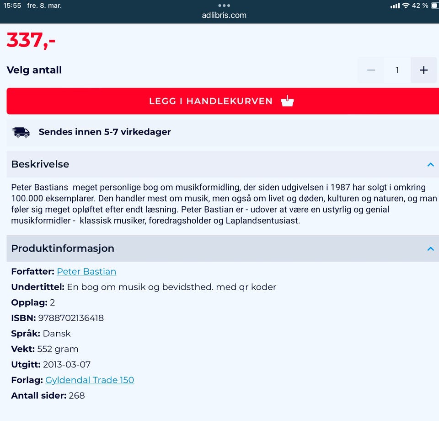
Task: Tap the description paragraph about Peter Bastian
Action: pyautogui.click(x=224, y=204)
